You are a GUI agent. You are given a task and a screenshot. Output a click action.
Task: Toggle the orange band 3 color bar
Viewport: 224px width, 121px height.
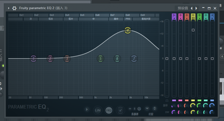[187, 100]
